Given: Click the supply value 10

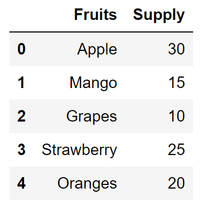Looking at the screenshot, I should pos(177,116).
